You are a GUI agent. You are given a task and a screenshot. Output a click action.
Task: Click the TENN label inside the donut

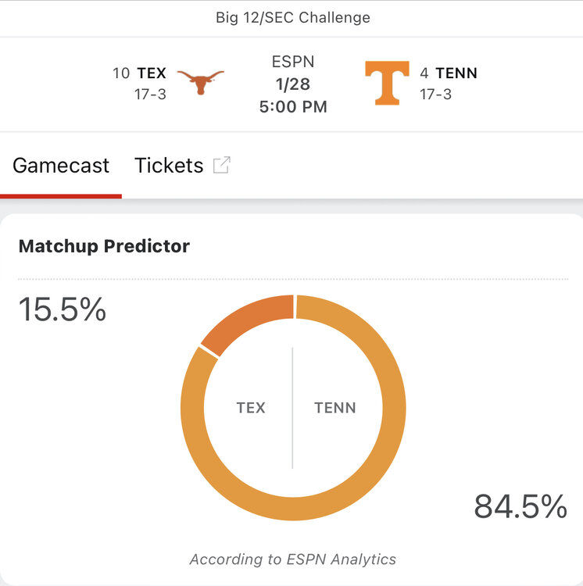point(334,408)
